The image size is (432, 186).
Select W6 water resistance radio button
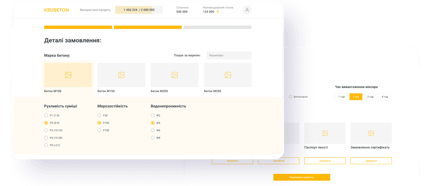153,130
